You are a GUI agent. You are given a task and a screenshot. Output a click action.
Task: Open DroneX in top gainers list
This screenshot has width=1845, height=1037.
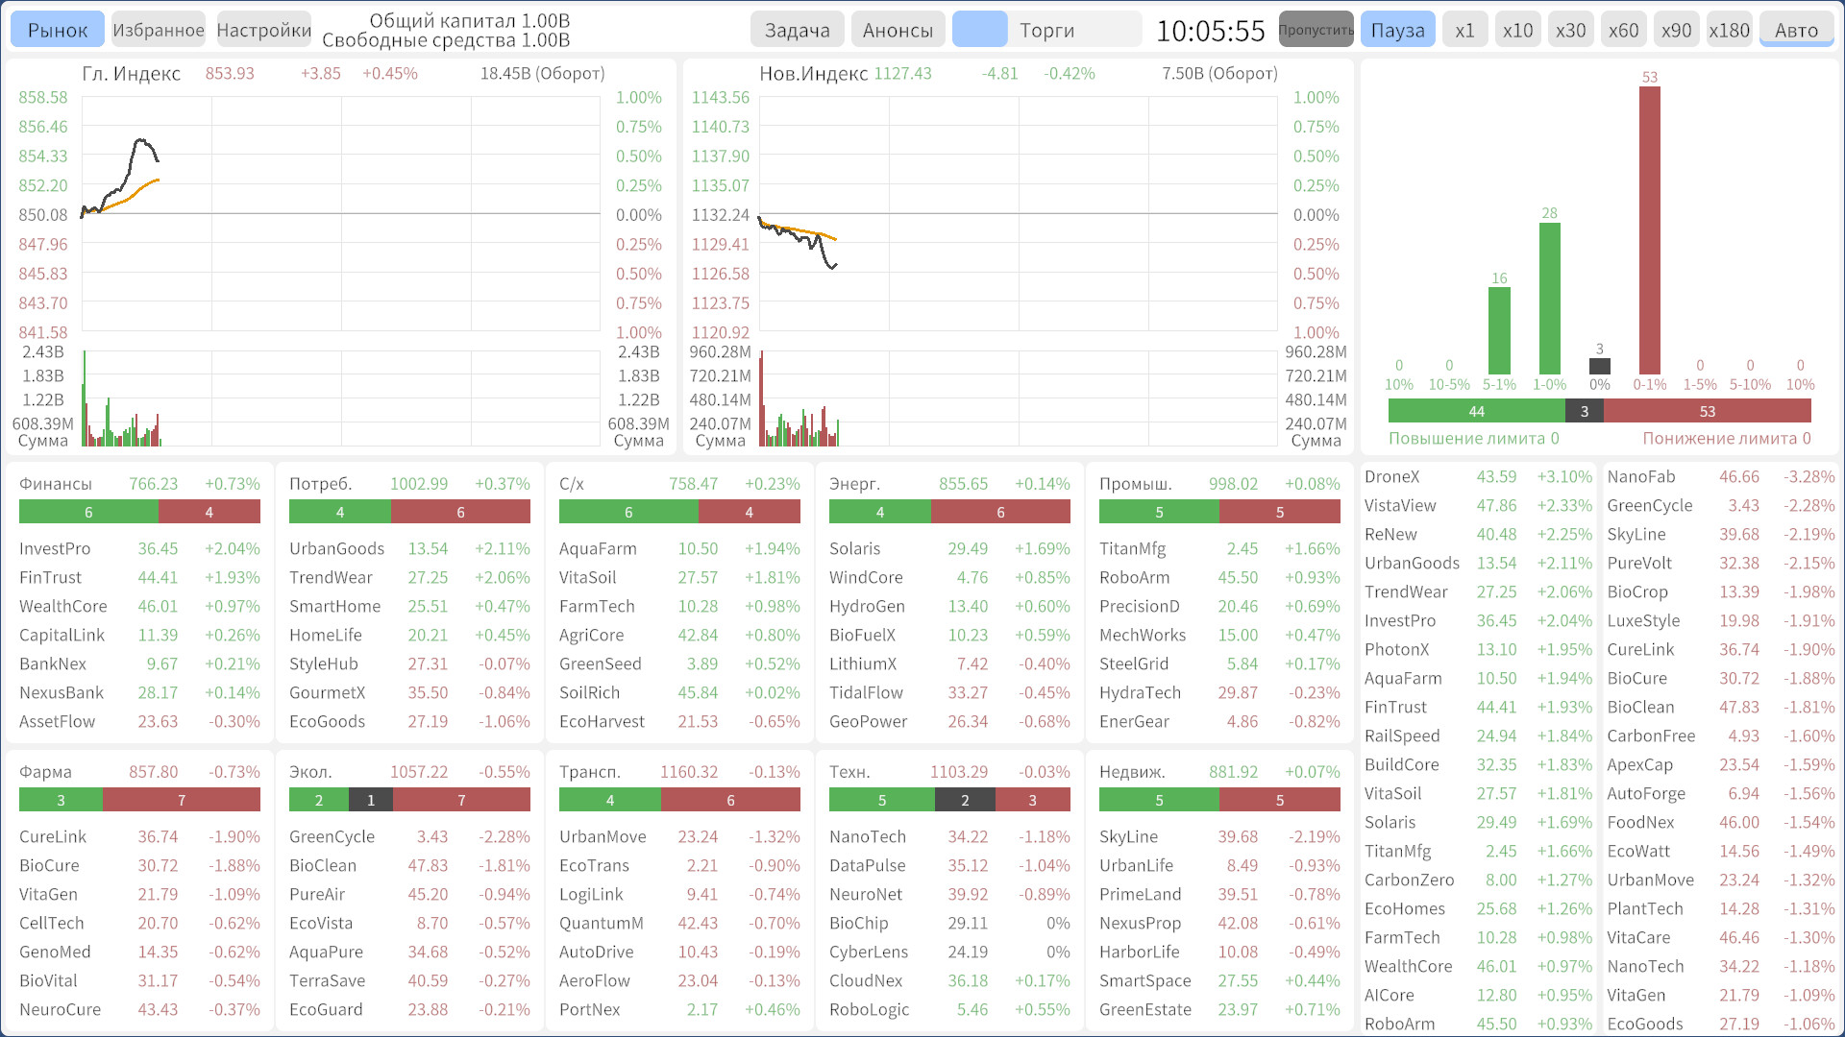[1391, 477]
